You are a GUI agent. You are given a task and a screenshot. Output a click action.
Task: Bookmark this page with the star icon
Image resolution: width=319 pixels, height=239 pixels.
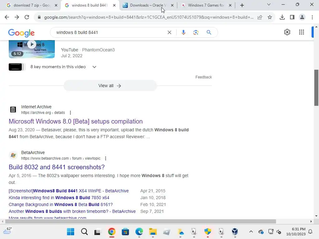(270, 17)
